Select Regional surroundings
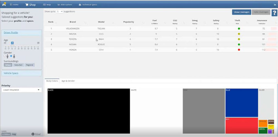 coord(30,65)
